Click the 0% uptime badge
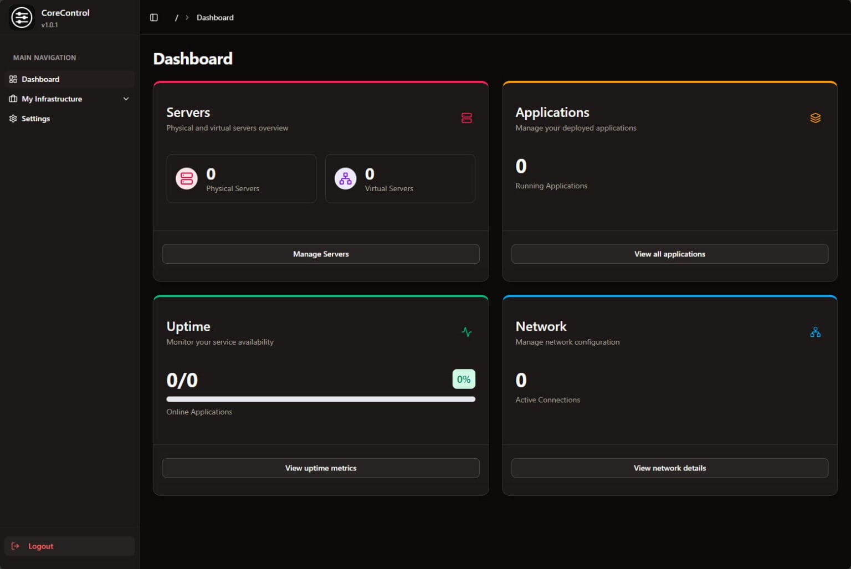 (463, 379)
